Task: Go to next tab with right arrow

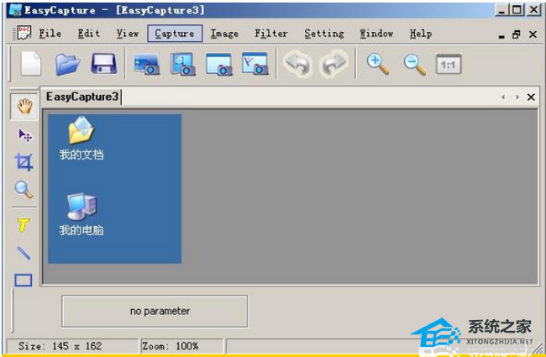Action: 517,97
